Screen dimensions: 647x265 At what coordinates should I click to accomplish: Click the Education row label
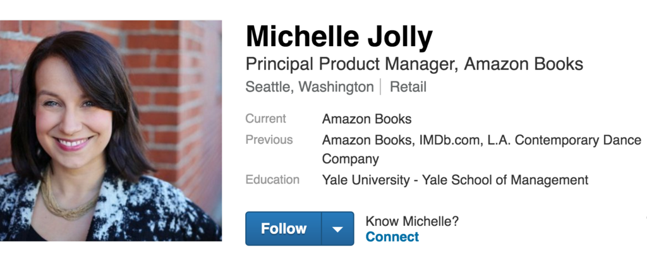(272, 180)
